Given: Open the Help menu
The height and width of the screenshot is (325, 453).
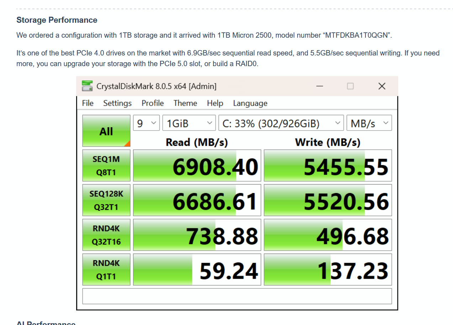Looking at the screenshot, I should [215, 103].
